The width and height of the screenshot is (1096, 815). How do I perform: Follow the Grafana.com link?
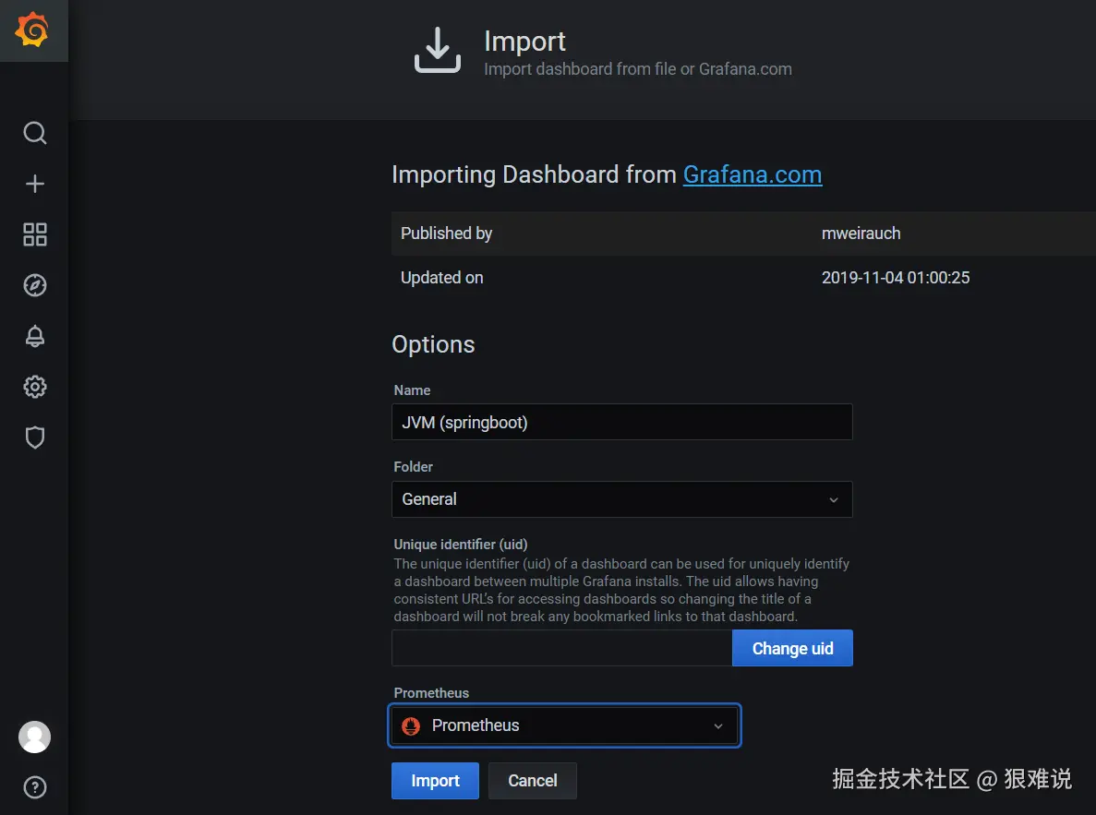(x=753, y=174)
